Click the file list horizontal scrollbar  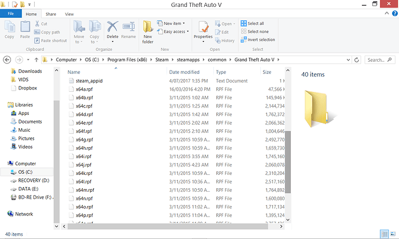coord(168,226)
